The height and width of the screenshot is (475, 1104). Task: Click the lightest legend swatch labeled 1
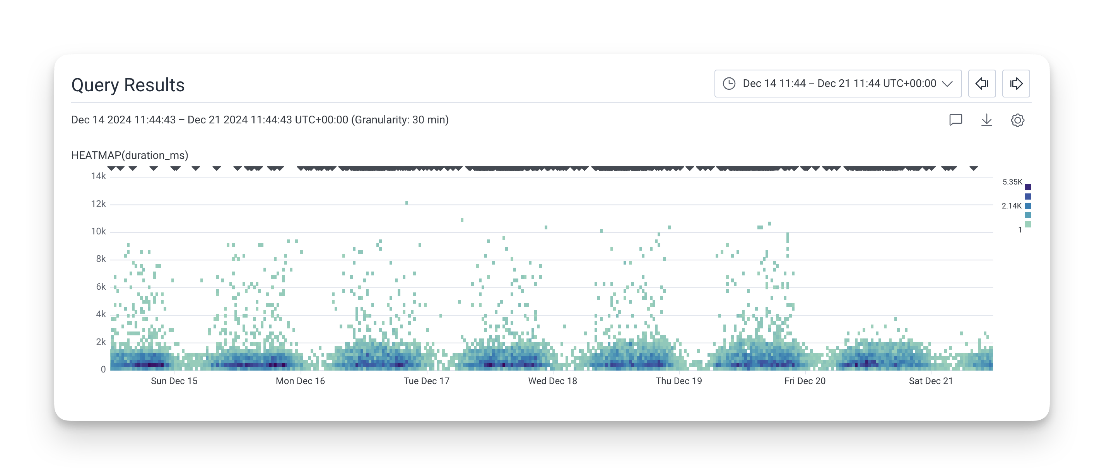coord(1027,224)
